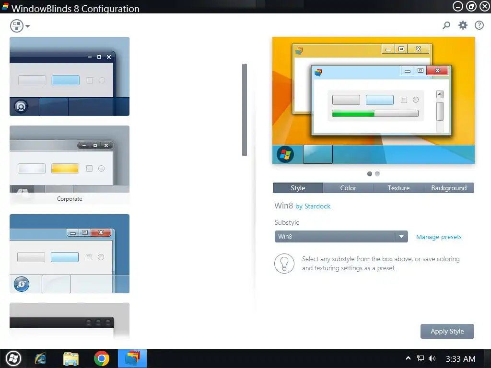Launch Internet Explorer from the taskbar
Viewport: 491px width, 368px height.
[41, 358]
